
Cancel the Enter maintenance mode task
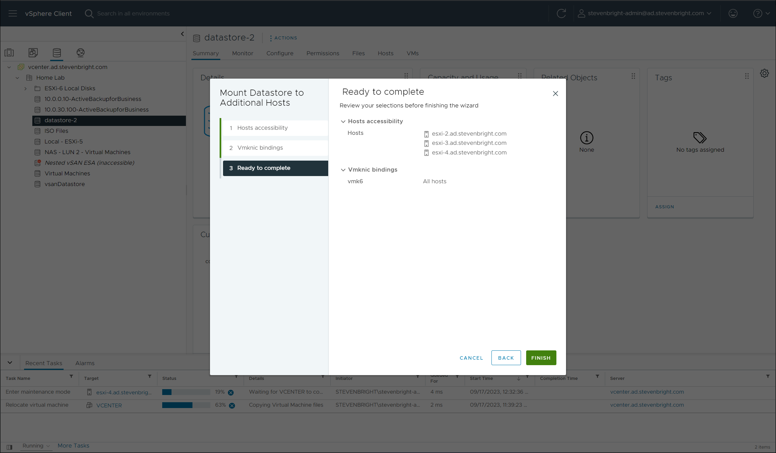coord(231,392)
